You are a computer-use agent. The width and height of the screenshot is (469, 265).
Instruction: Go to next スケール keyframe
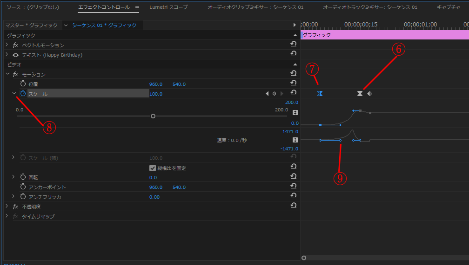coord(281,94)
